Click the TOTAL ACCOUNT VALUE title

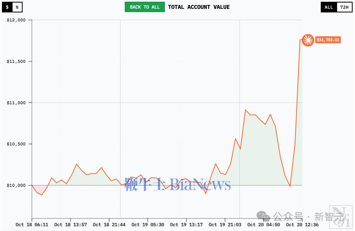pos(199,7)
